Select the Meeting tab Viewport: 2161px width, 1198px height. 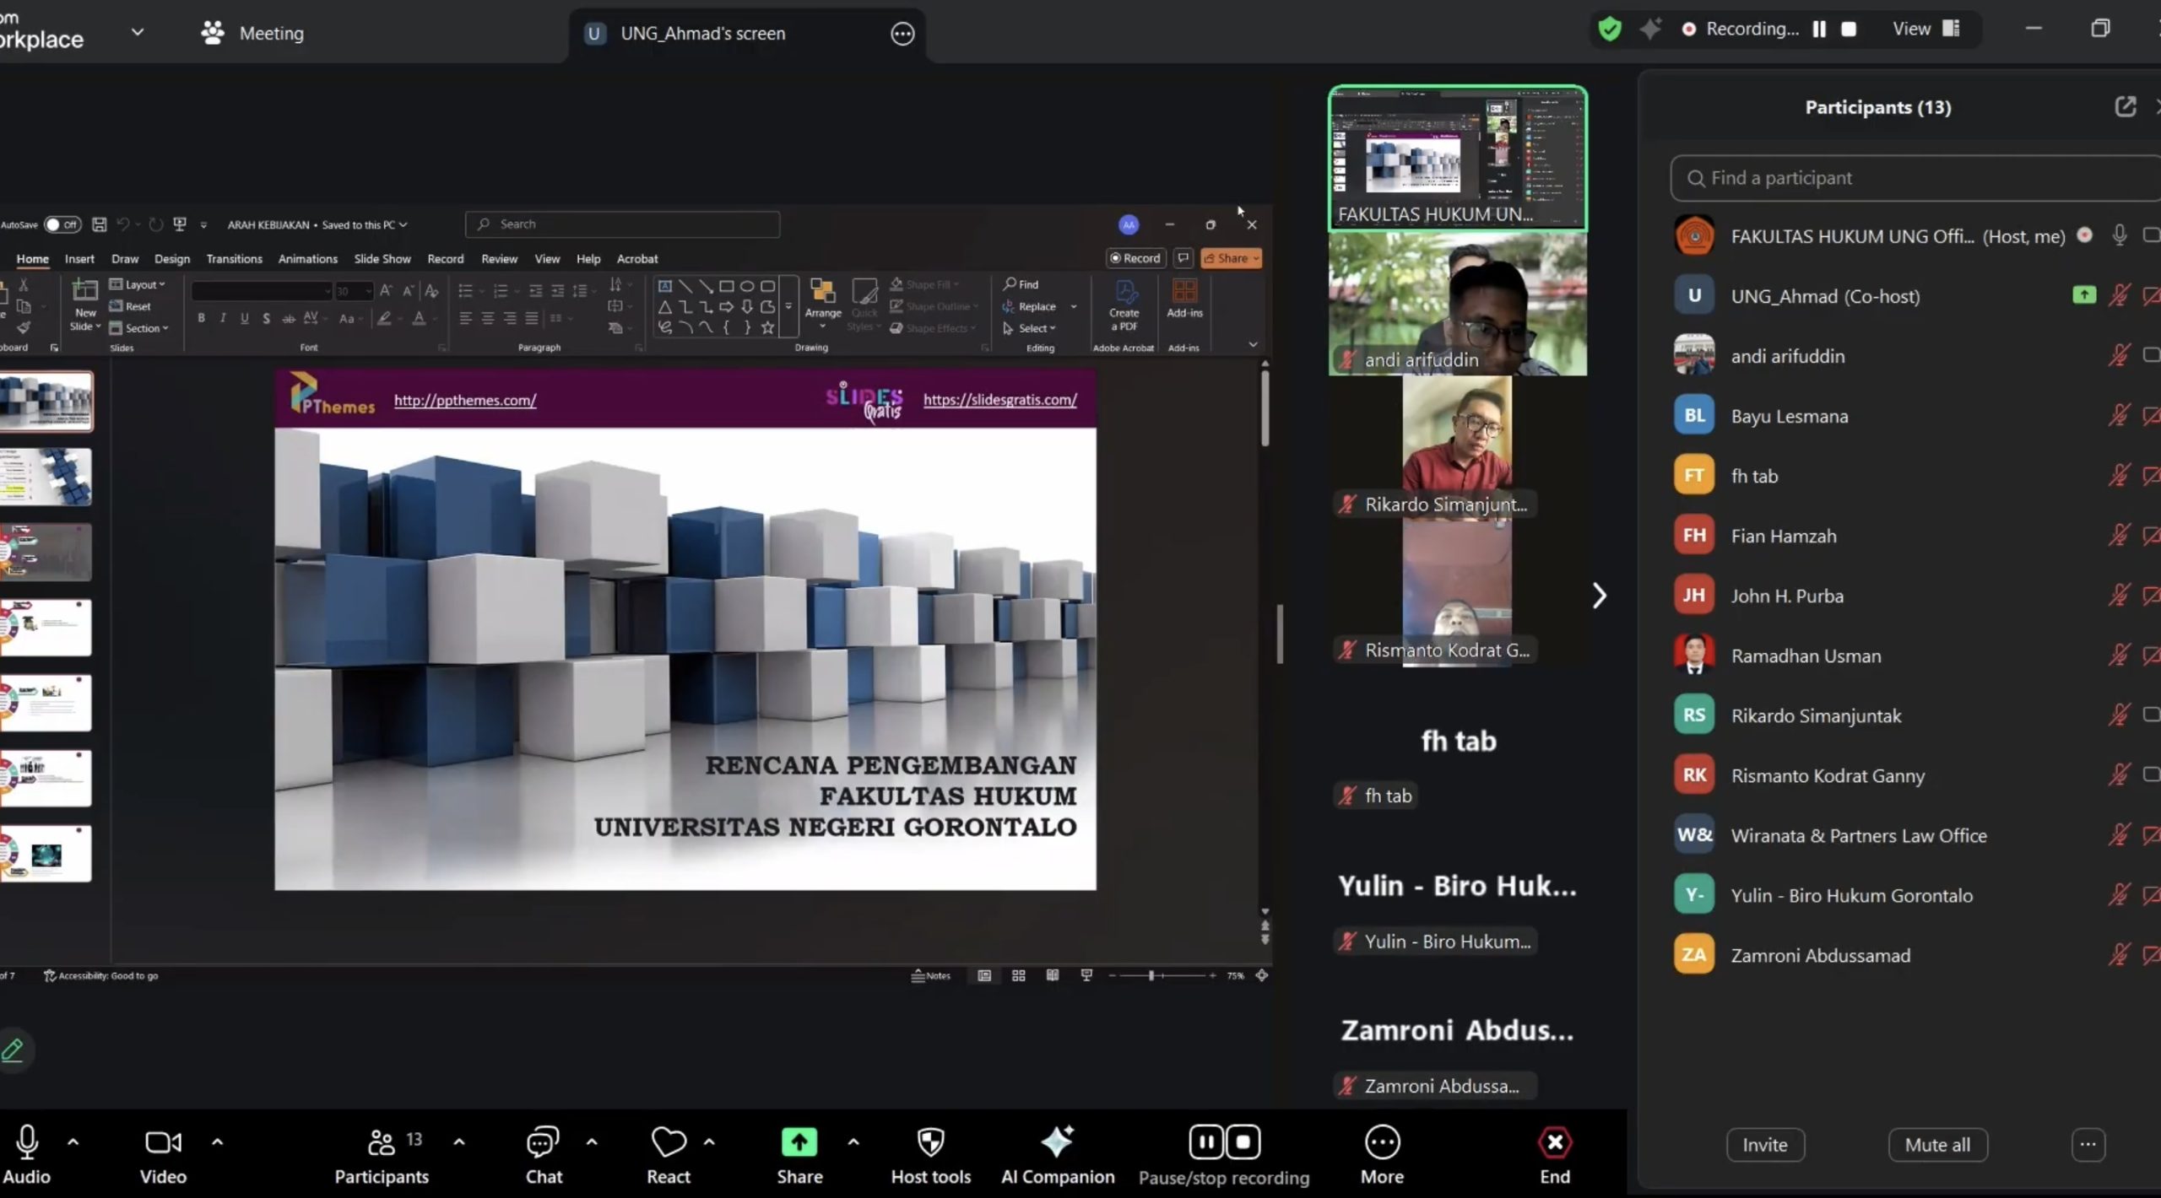[252, 34]
